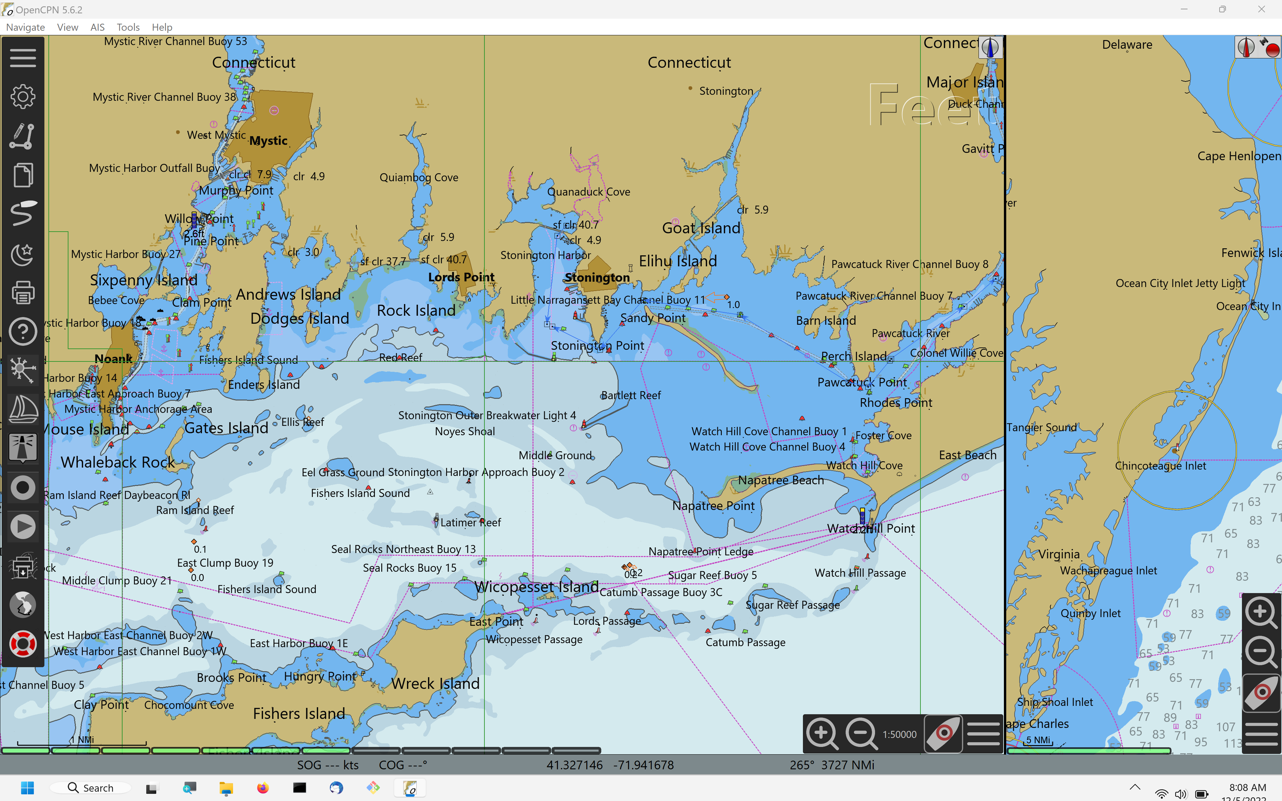Image resolution: width=1282 pixels, height=801 pixels.
Task: Activate the Man Overboard lifebuoy function
Action: point(23,644)
